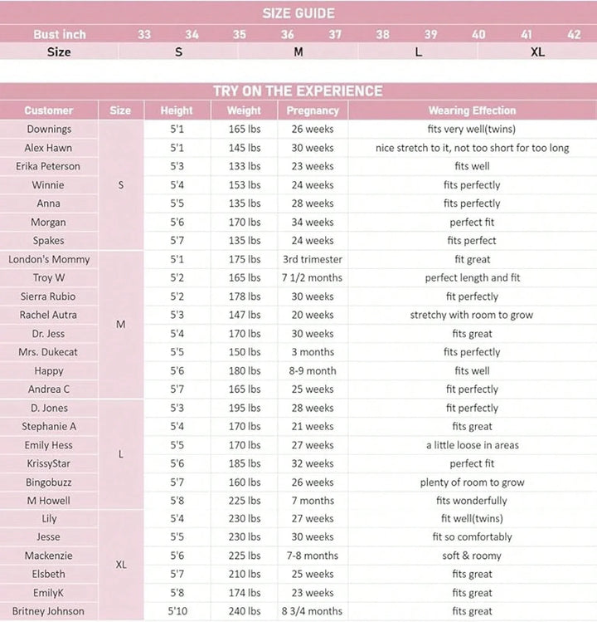Image resolution: width=597 pixels, height=622 pixels.
Task: Click the Britney Johnson customer cell
Action: 49,612
